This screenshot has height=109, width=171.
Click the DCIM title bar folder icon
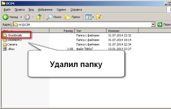[3, 3]
